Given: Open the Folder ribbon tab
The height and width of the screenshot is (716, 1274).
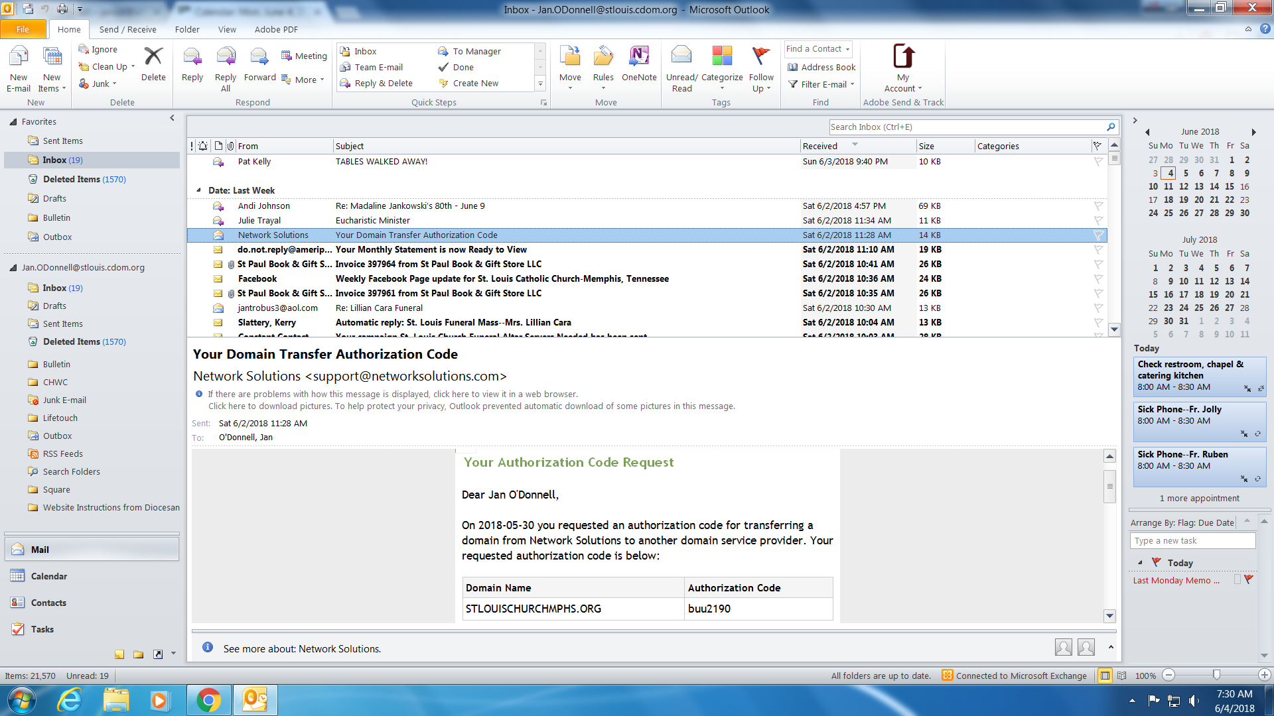Looking at the screenshot, I should pyautogui.click(x=187, y=29).
